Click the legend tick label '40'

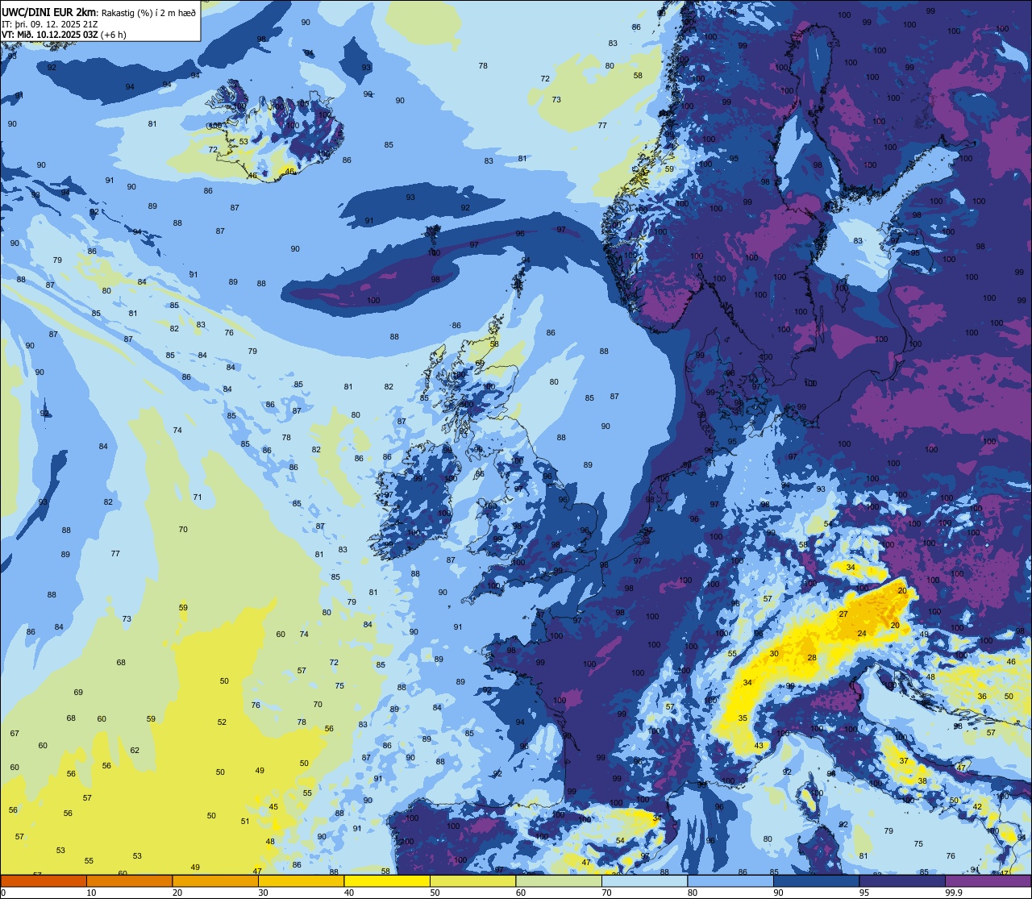tap(349, 893)
